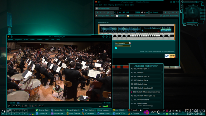
Task: Toggle fullscreen in the VLC controls
Action: click(x=23, y=106)
